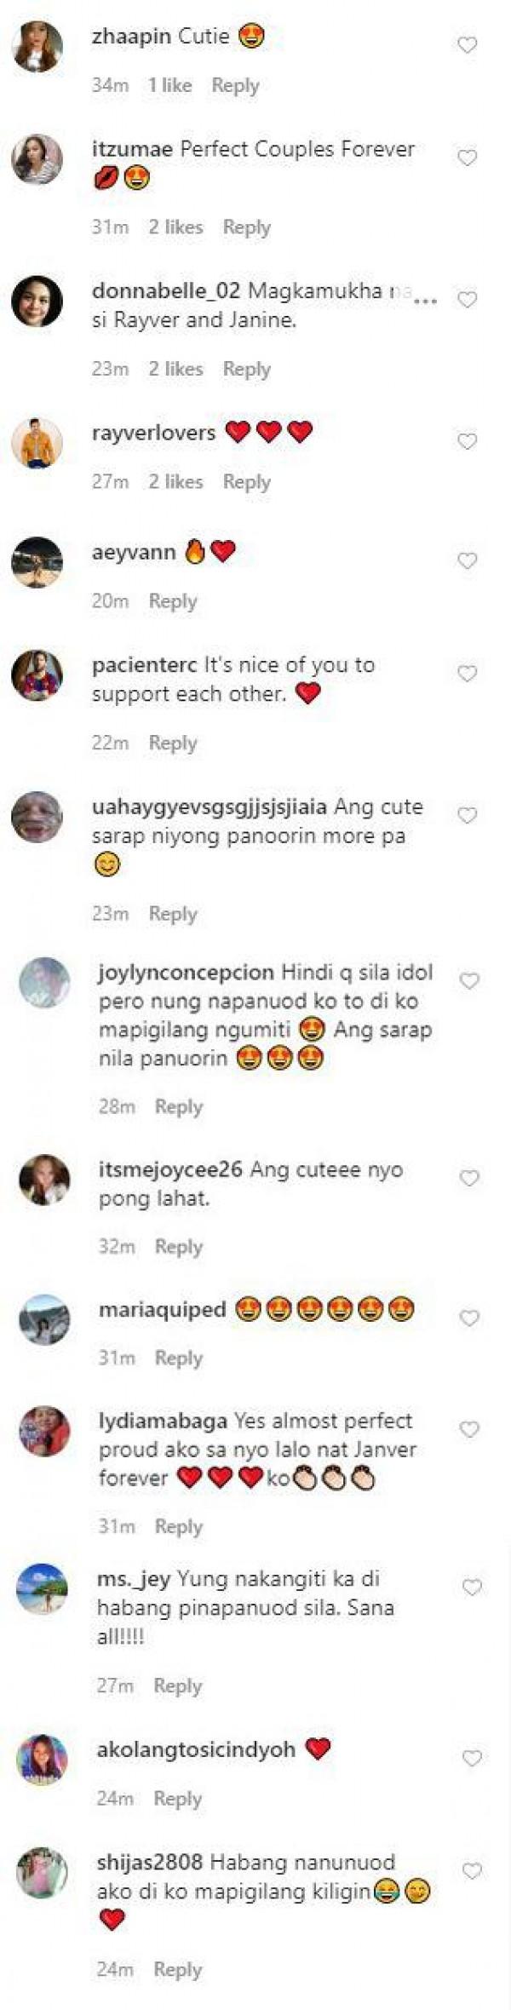This screenshot has height=2010, width=511.
Task: Reply to akolangtosicindyoh's heart comment
Action: coord(177,1798)
